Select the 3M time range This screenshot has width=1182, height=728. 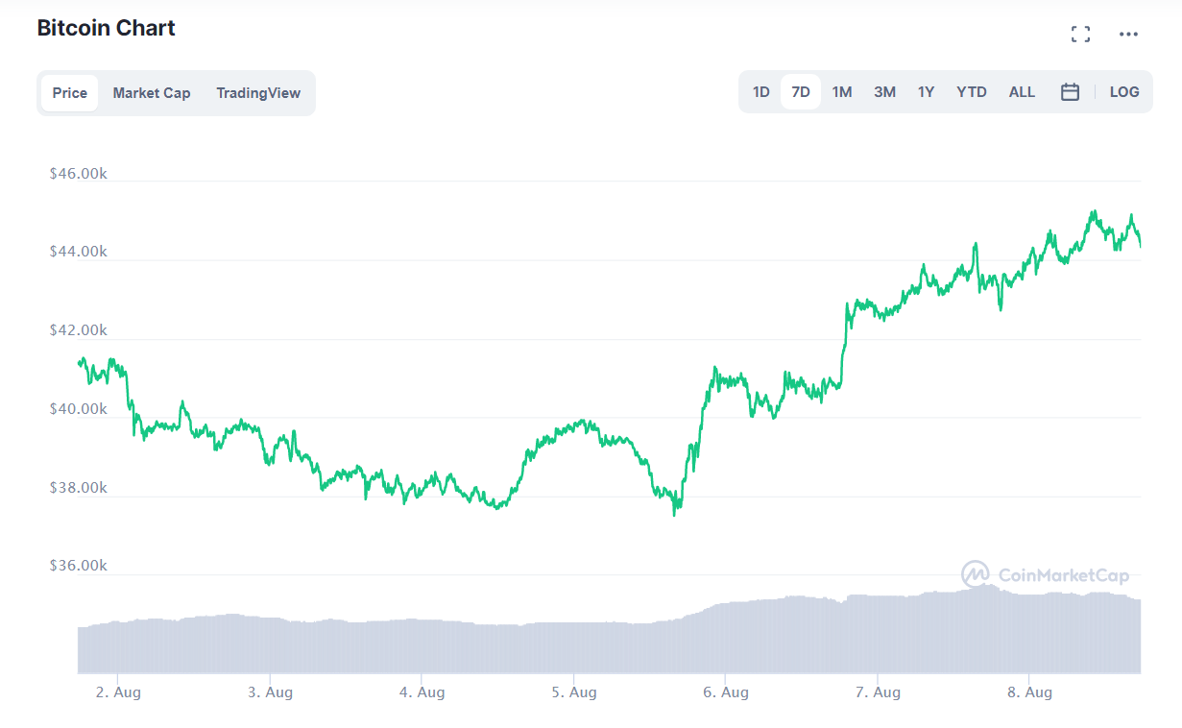(x=884, y=91)
